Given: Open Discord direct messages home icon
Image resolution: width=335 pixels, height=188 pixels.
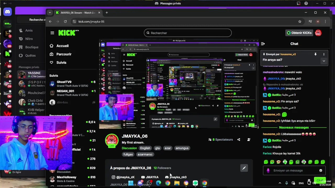Looking at the screenshot, I should (7, 11).
